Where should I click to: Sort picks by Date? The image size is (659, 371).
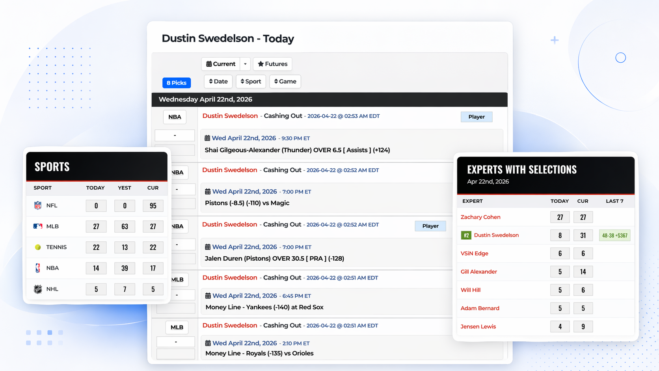coord(218,82)
